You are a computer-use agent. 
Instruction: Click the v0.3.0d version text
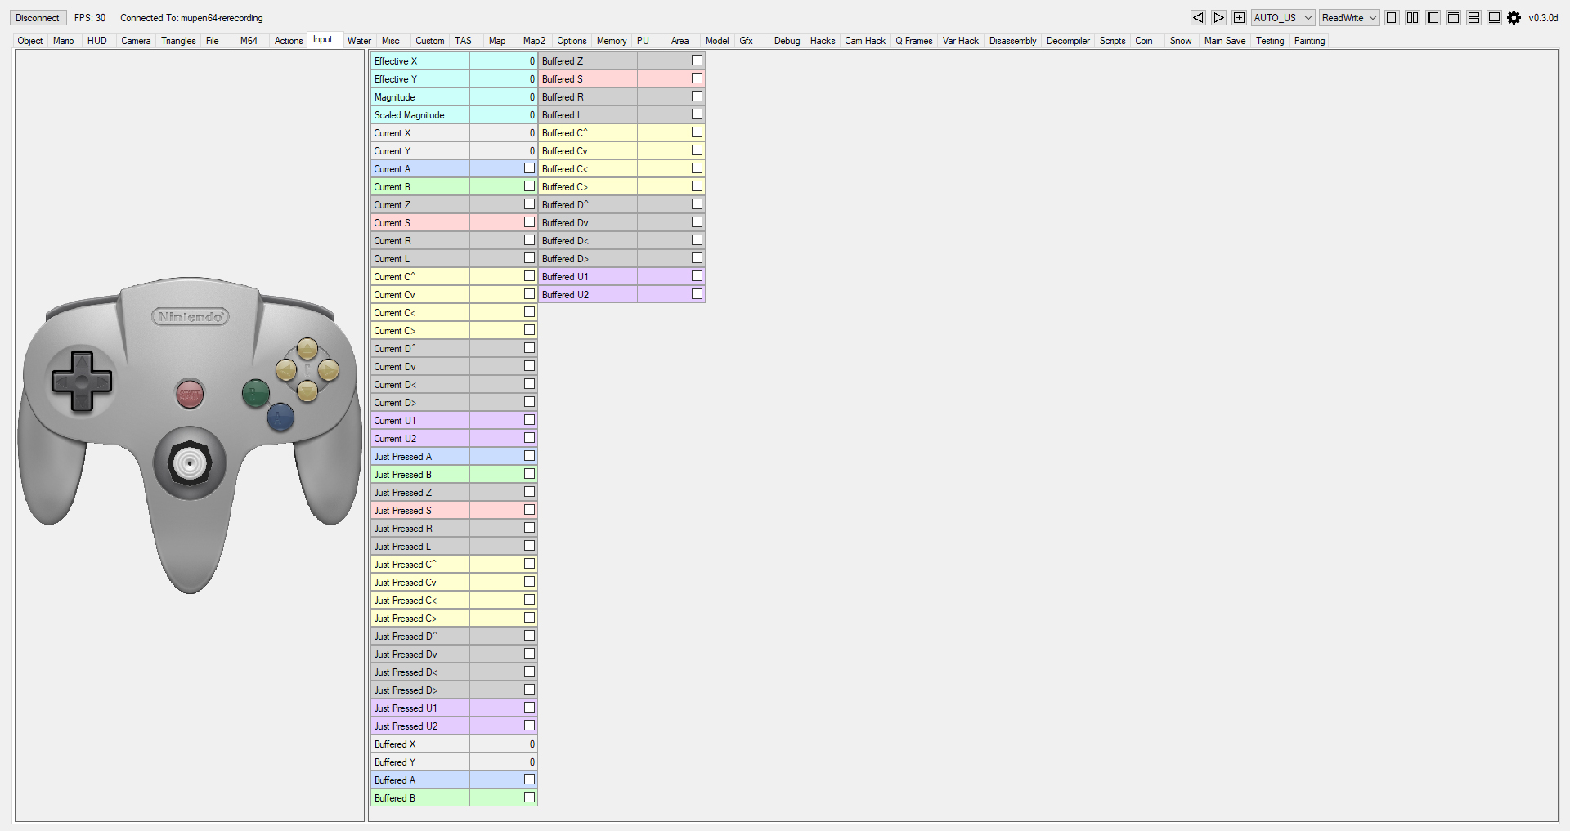click(1543, 17)
